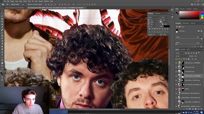Screen dimensions: 204x114
Task: Select the Crop tool
Action: [2, 22]
